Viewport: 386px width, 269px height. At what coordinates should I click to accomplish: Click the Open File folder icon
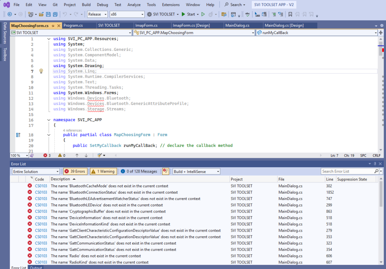click(41, 14)
